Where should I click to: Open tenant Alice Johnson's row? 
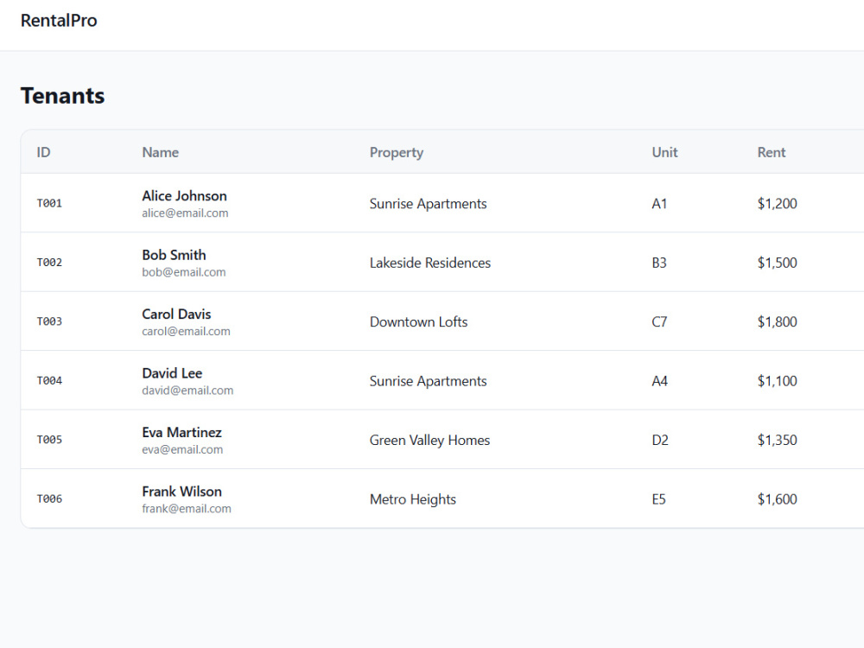442,203
